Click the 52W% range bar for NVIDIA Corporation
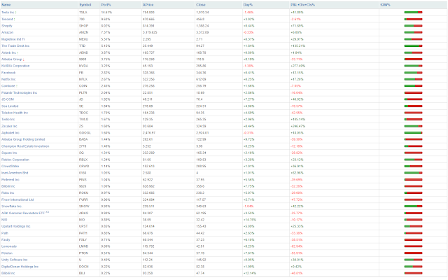The image size is (448, 280). coord(413,66)
